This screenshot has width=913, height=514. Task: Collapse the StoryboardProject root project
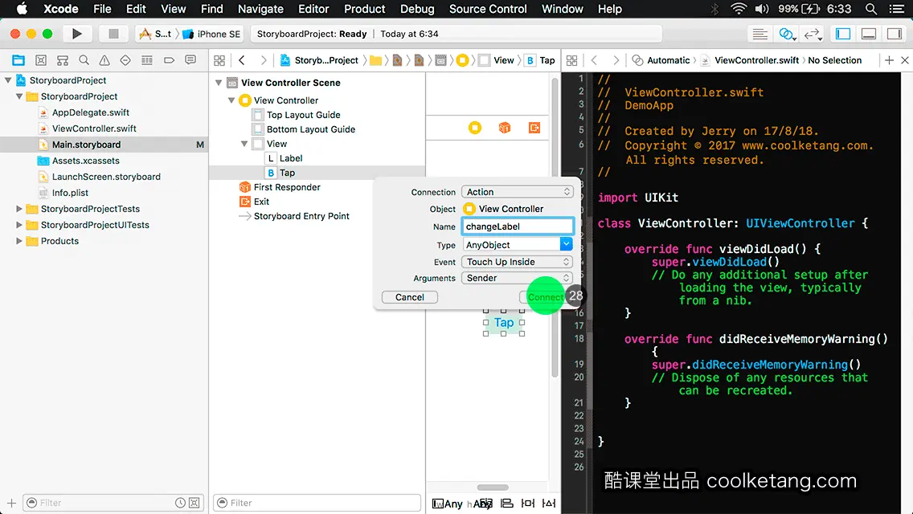click(8, 80)
